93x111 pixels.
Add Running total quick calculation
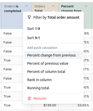pos(53,88)
